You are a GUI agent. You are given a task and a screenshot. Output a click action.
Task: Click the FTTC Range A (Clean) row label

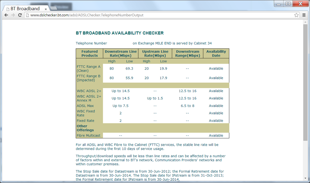(x=88, y=69)
